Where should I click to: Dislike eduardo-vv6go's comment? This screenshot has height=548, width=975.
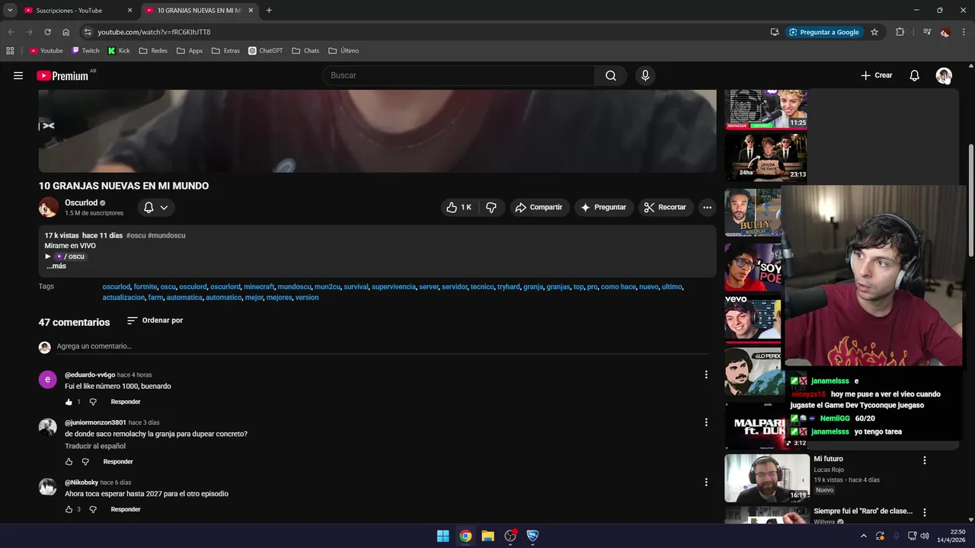tap(93, 402)
